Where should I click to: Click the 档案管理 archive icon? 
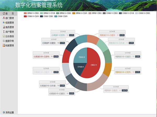[4, 45]
